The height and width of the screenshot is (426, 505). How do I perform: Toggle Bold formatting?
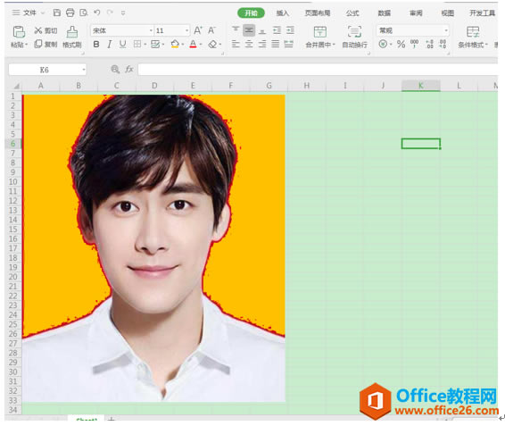click(96, 44)
